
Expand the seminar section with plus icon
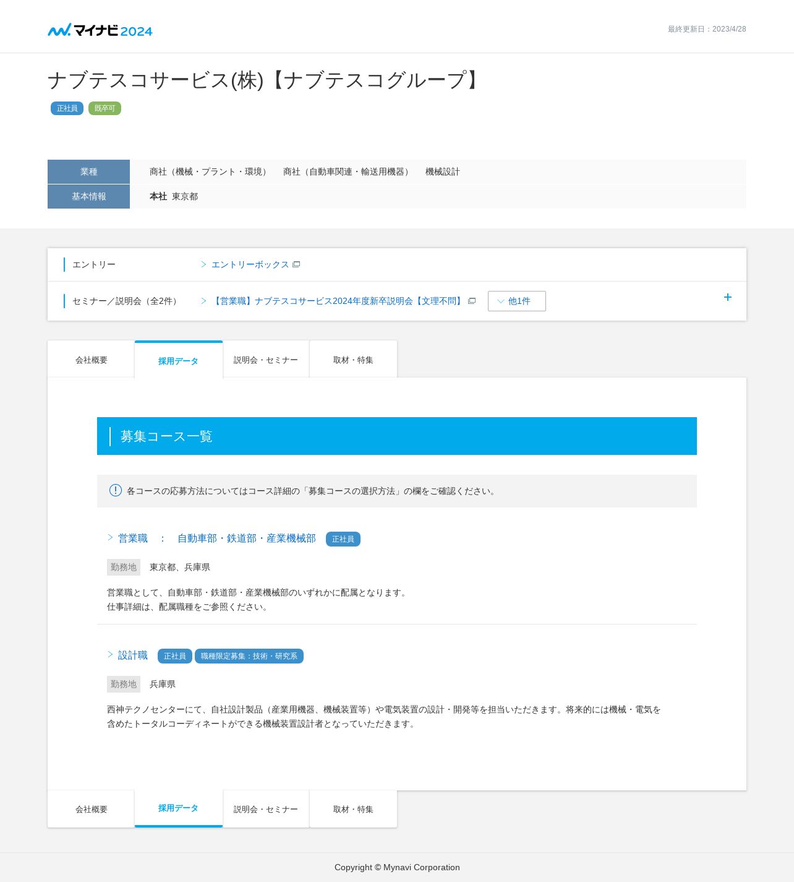click(x=728, y=297)
